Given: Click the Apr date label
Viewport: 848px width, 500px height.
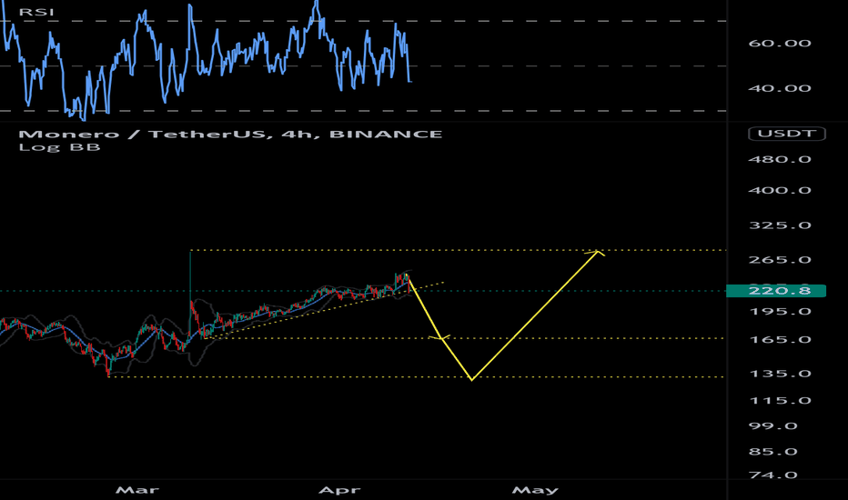Looking at the screenshot, I should coord(339,490).
